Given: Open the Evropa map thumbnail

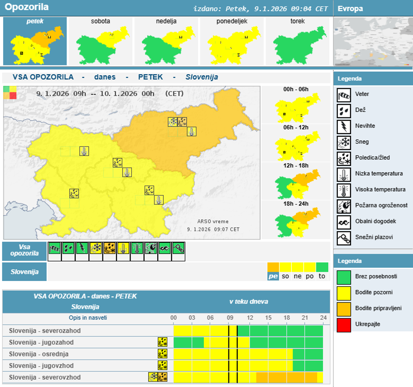Looking at the screenshot, I should [373, 42].
